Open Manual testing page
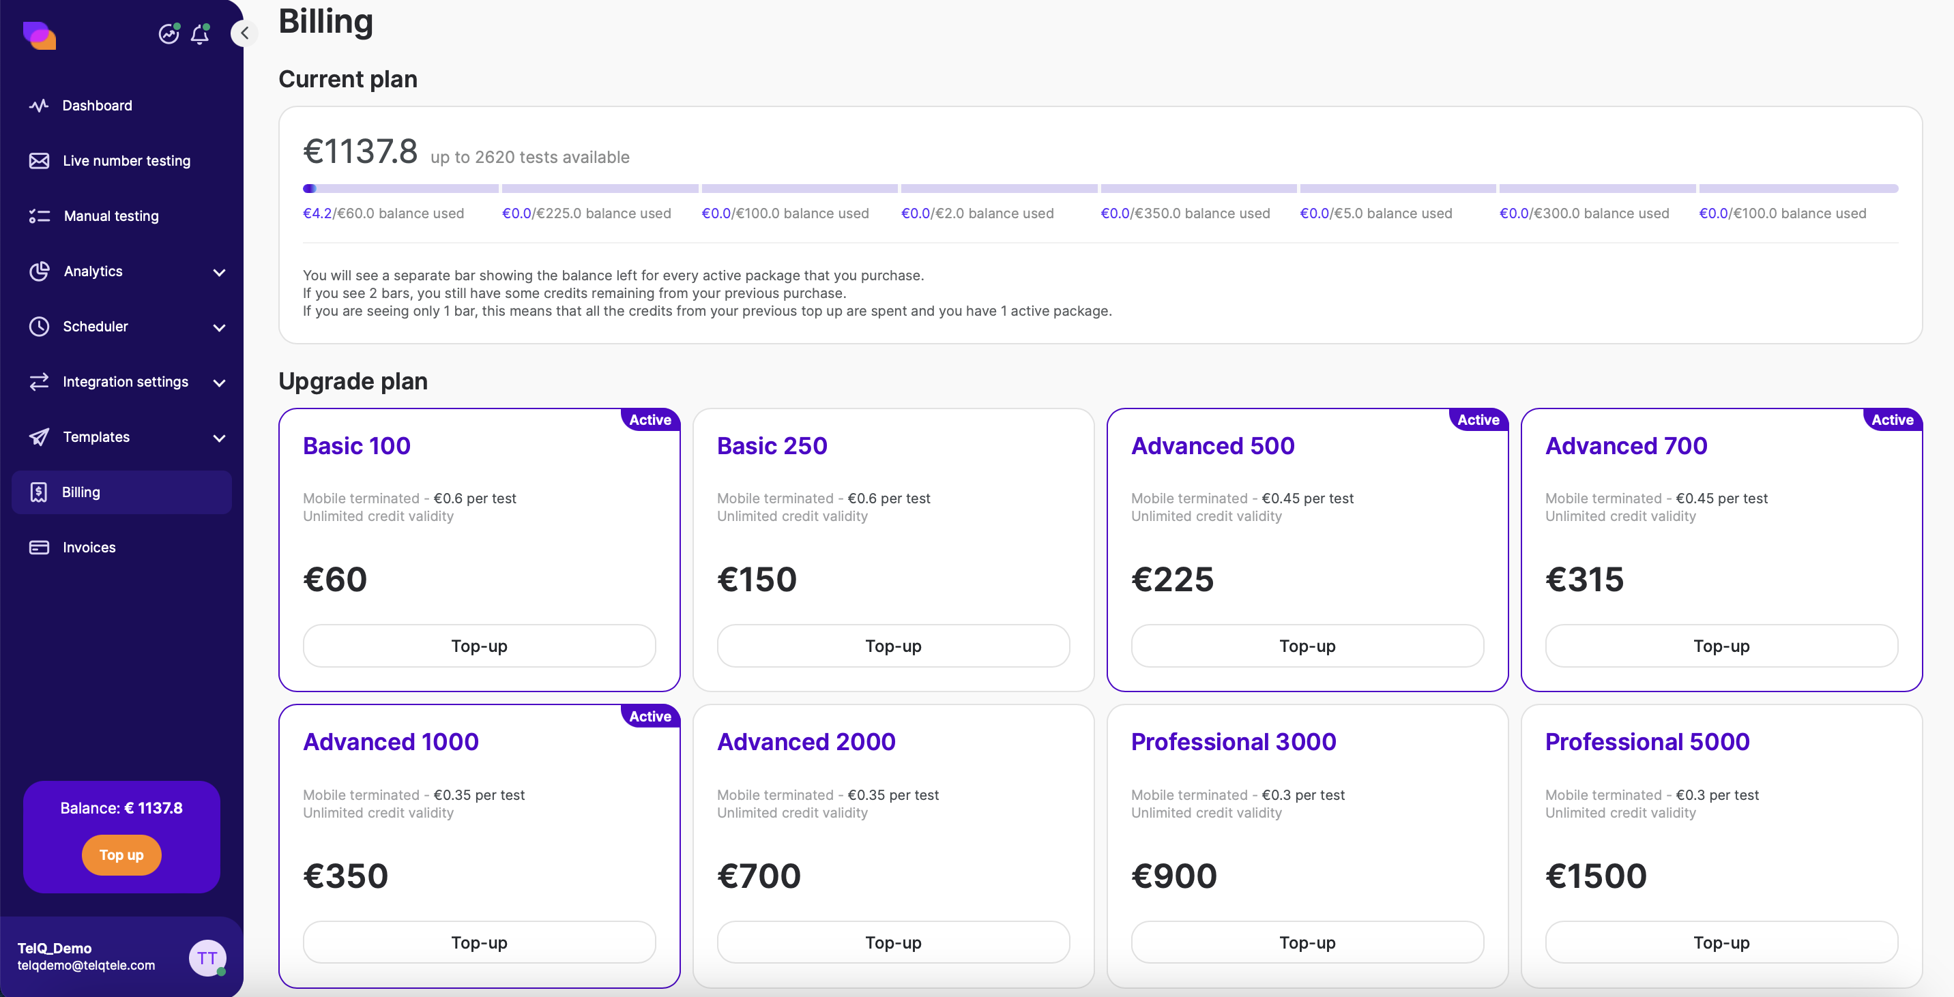The height and width of the screenshot is (997, 1954). (x=121, y=216)
